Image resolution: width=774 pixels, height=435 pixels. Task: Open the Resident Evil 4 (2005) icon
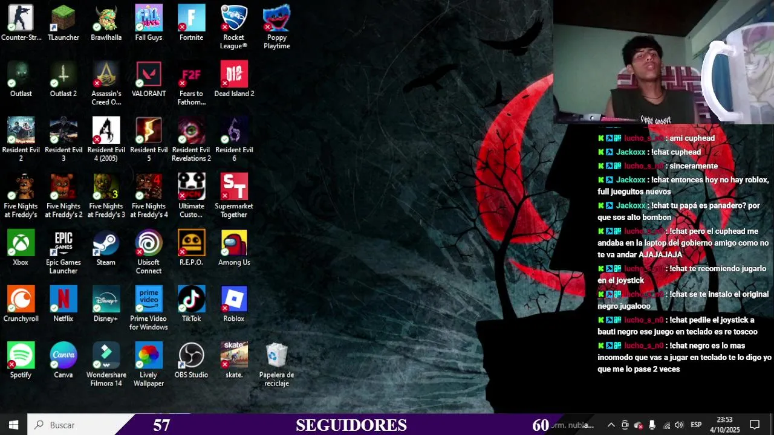[106, 140]
